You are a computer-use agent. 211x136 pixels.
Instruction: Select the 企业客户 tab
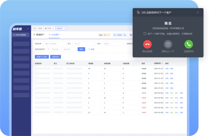54,35
